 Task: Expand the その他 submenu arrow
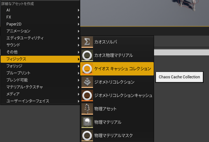(x=79, y=52)
